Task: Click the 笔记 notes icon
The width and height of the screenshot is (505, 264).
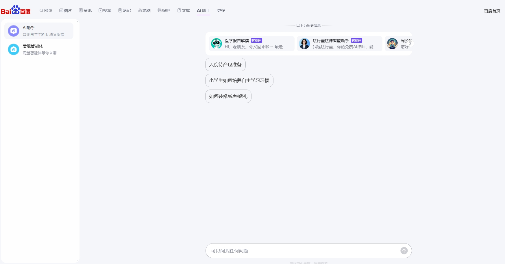Action: point(124,10)
